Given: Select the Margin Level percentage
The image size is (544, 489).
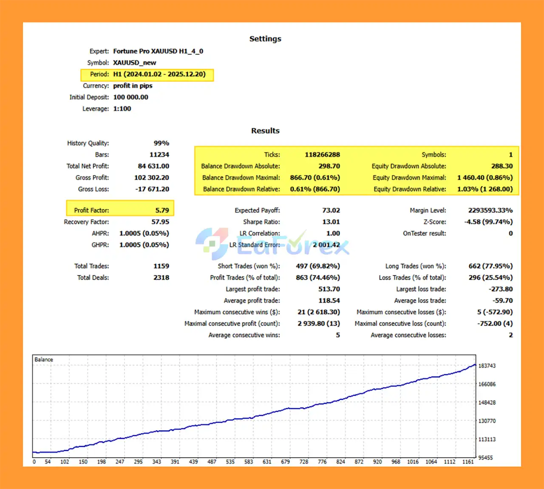Looking at the screenshot, I should [x=490, y=210].
